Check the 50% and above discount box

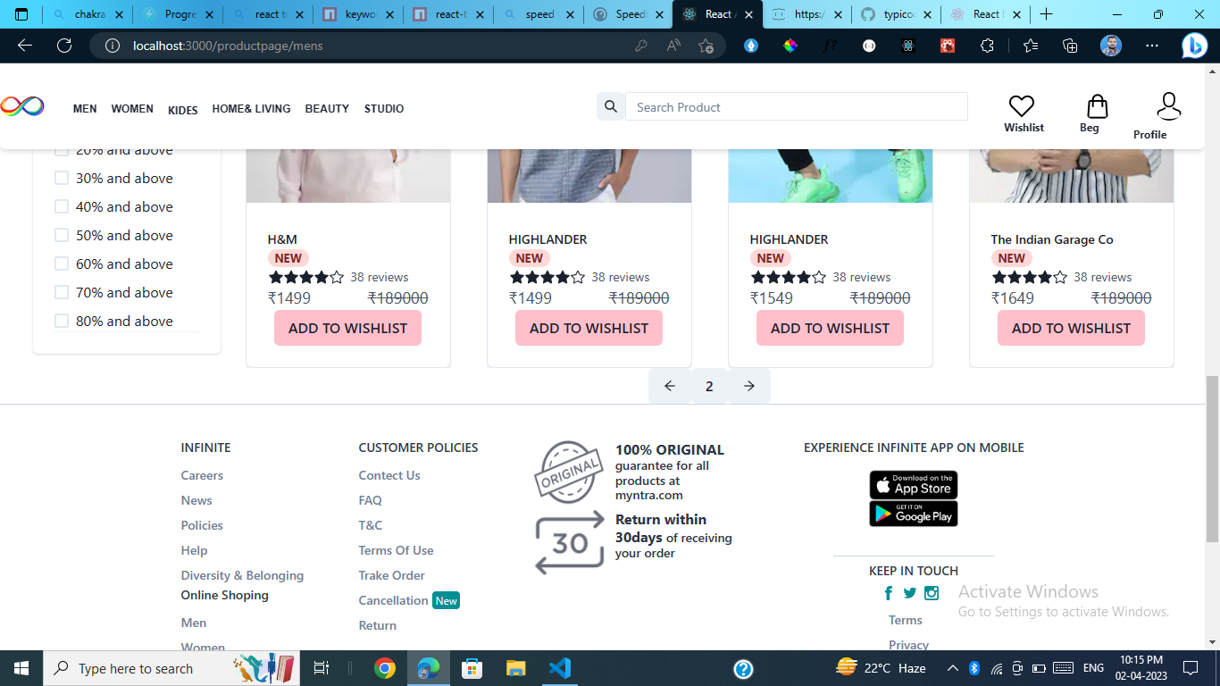click(62, 235)
